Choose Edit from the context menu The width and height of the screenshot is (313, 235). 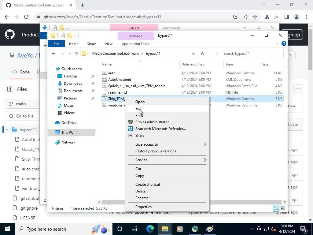167,109
